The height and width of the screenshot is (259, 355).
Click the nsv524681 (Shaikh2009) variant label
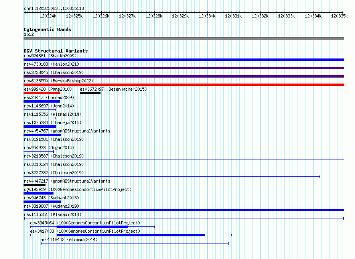click(x=50, y=56)
